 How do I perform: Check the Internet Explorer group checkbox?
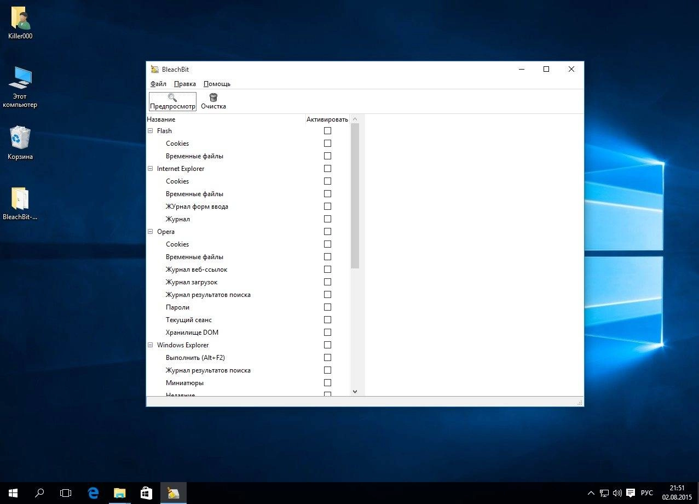327,169
